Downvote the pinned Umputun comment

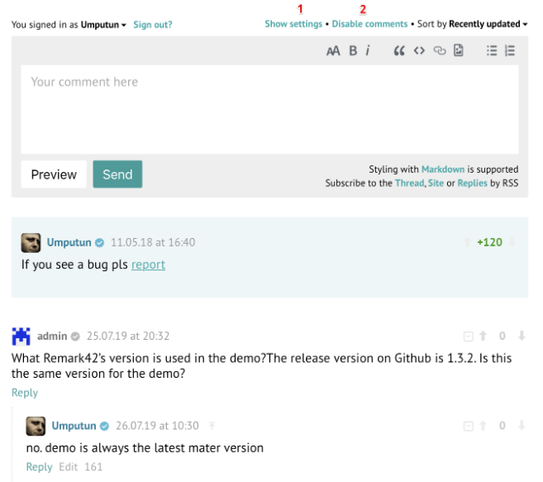point(512,242)
